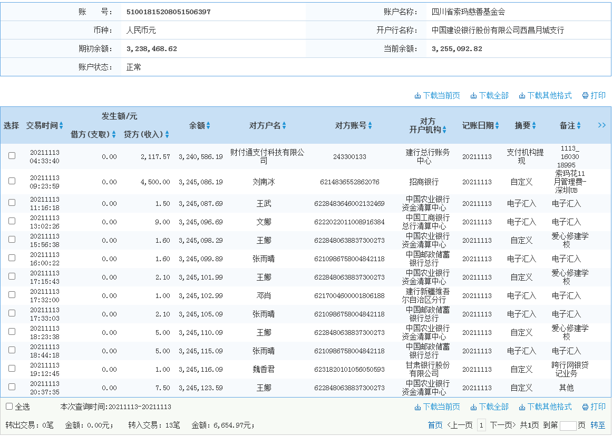Click the top download all icon
Viewport: 612px width, 436px height.
point(473,96)
